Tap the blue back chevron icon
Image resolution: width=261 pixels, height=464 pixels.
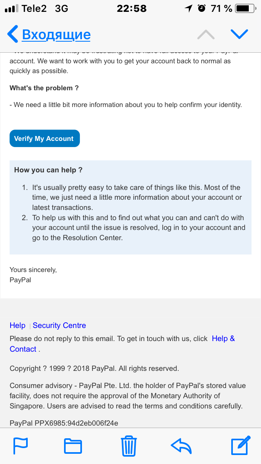tap(13, 34)
